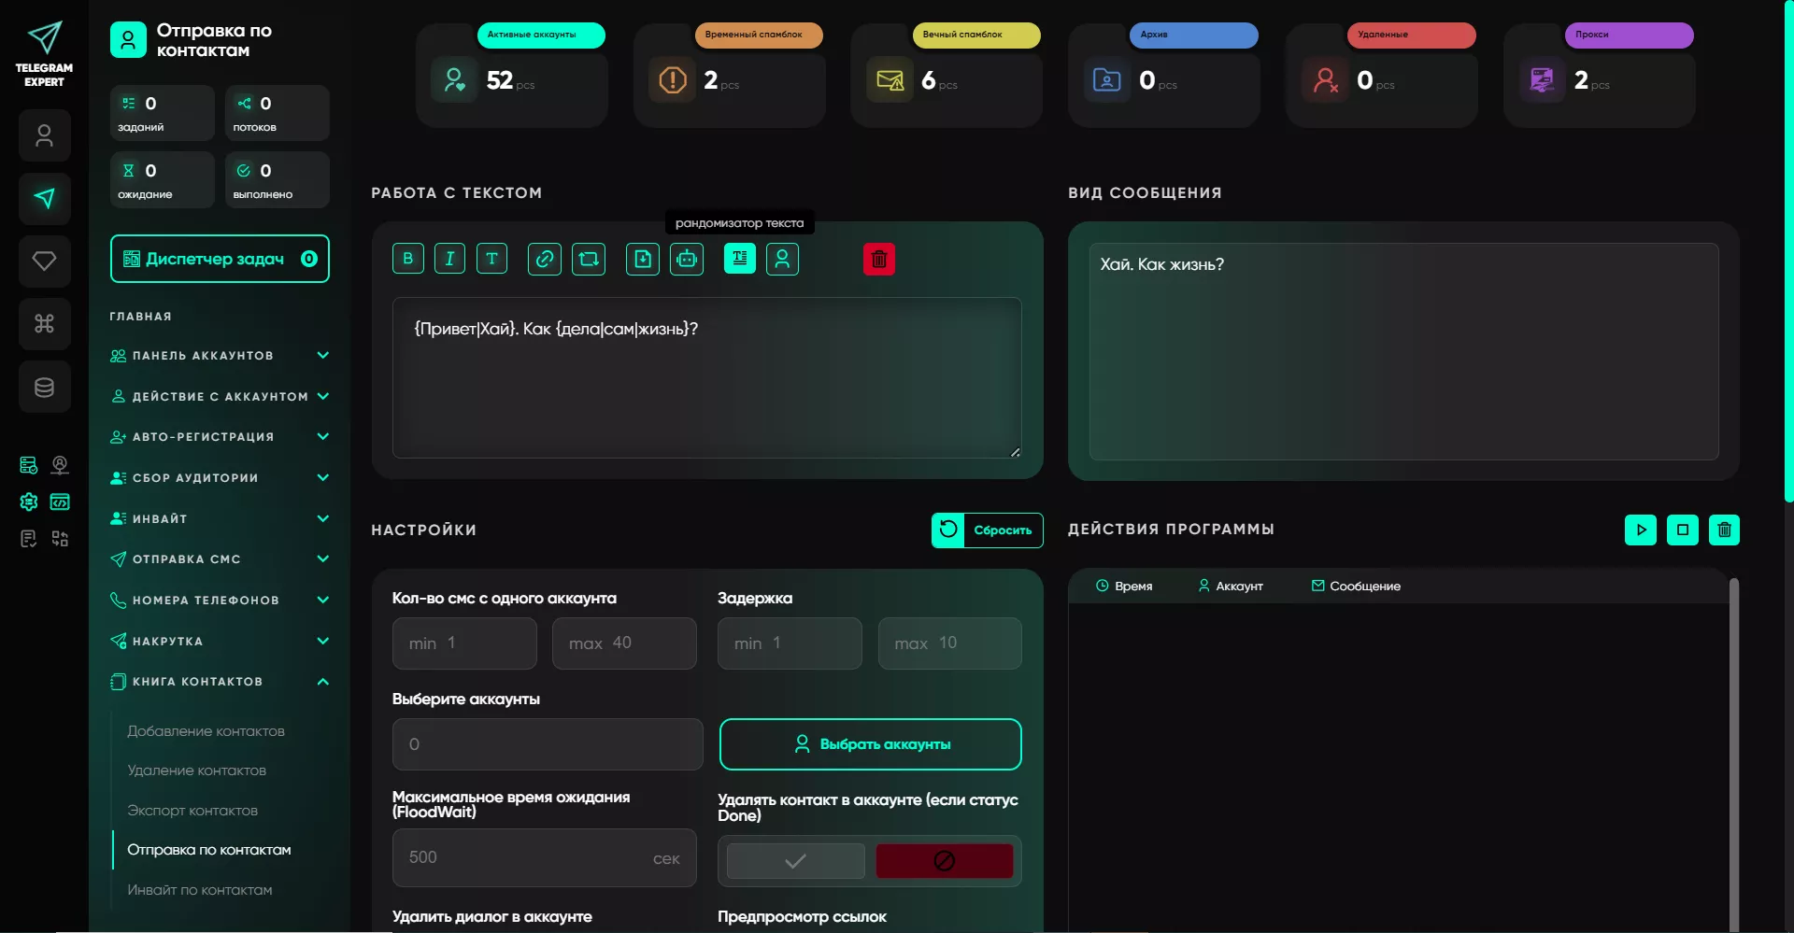Open the command symbol icon in left sidebar
Viewport: 1794px width, 933px height.
tap(44, 323)
